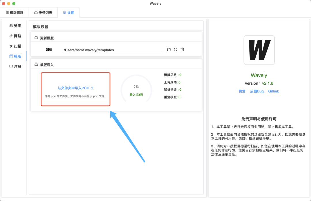Select the 设置 tab
311x201 pixels.
click(69, 12)
